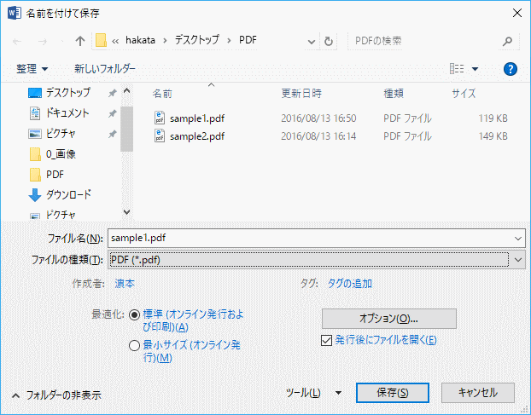The width and height of the screenshot is (531, 415).
Task: Click the ツール menu button
Action: coord(303,393)
